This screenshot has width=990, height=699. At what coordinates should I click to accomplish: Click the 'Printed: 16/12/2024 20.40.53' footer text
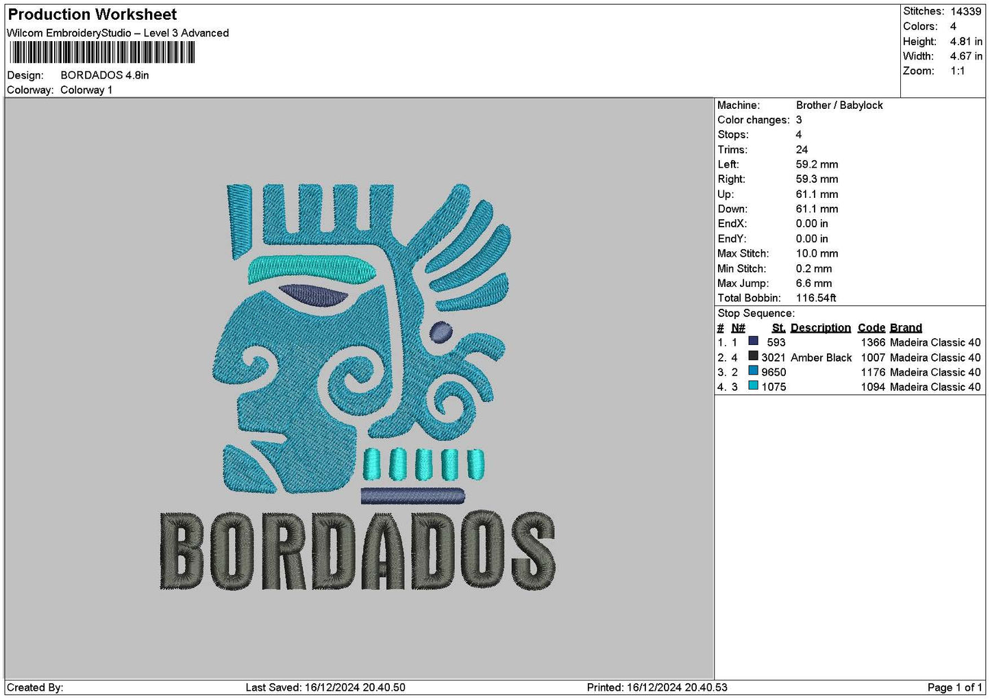pyautogui.click(x=657, y=687)
